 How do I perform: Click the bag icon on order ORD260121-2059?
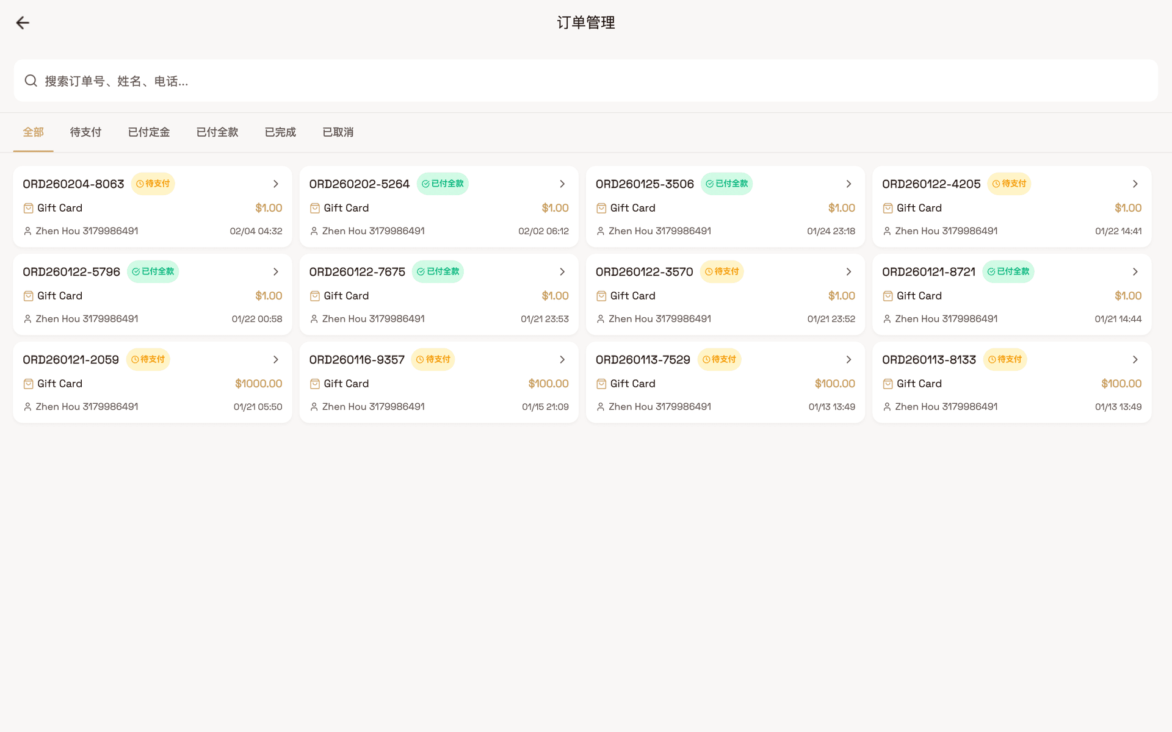click(28, 383)
